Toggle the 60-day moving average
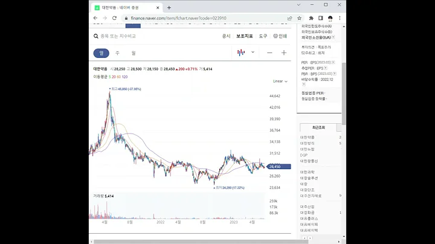The width and height of the screenshot is (435, 244). (119, 77)
